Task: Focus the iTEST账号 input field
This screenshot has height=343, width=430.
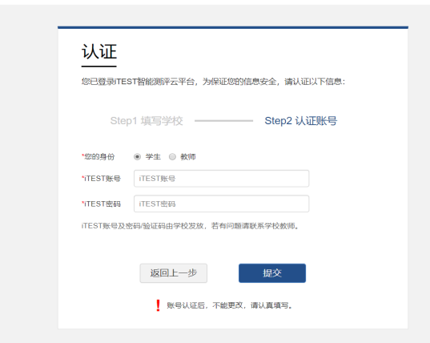Action: coord(221,179)
